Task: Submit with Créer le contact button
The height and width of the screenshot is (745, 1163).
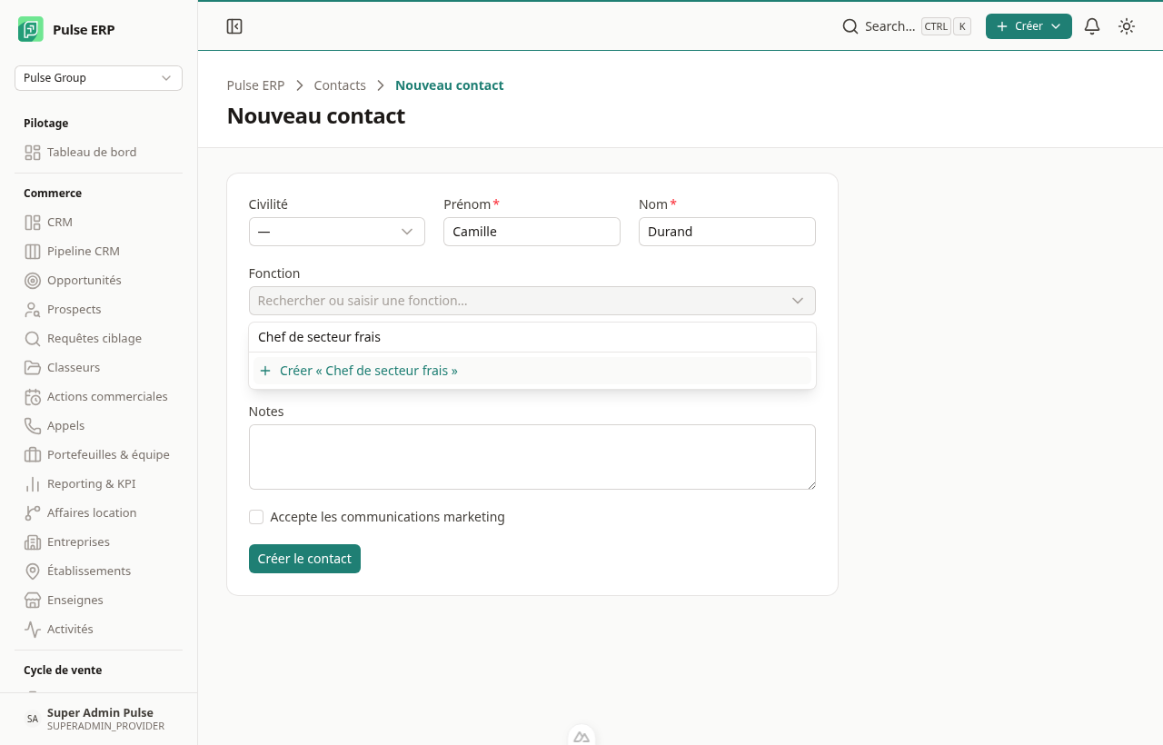Action: [x=304, y=559]
